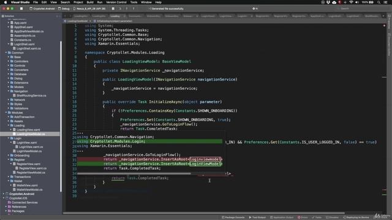The height and width of the screenshot is (220, 392).
Task: Open the Package Console pad
Action: click(x=233, y=218)
